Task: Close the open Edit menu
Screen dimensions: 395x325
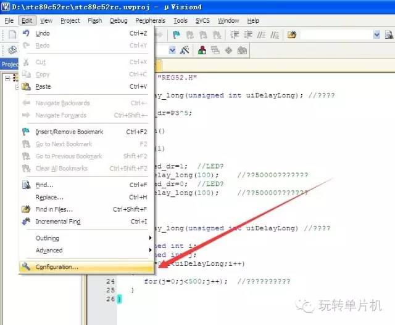Action: 27,20
